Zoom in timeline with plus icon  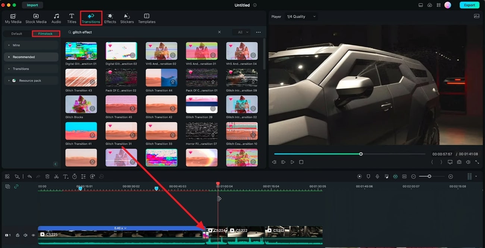451,177
